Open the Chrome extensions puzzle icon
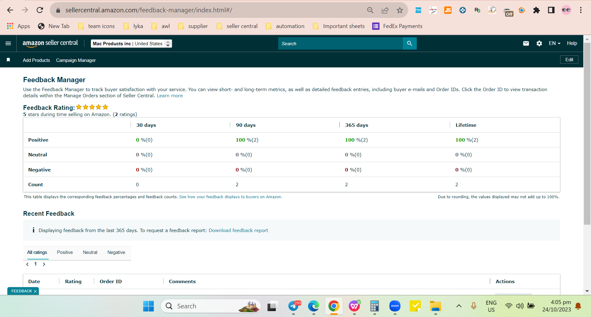 coord(537,10)
